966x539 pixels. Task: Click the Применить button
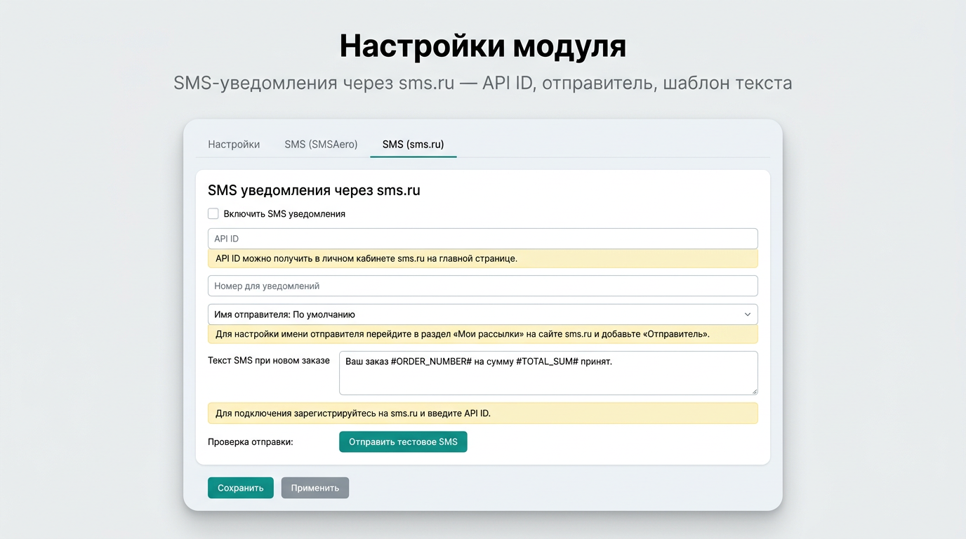(315, 488)
